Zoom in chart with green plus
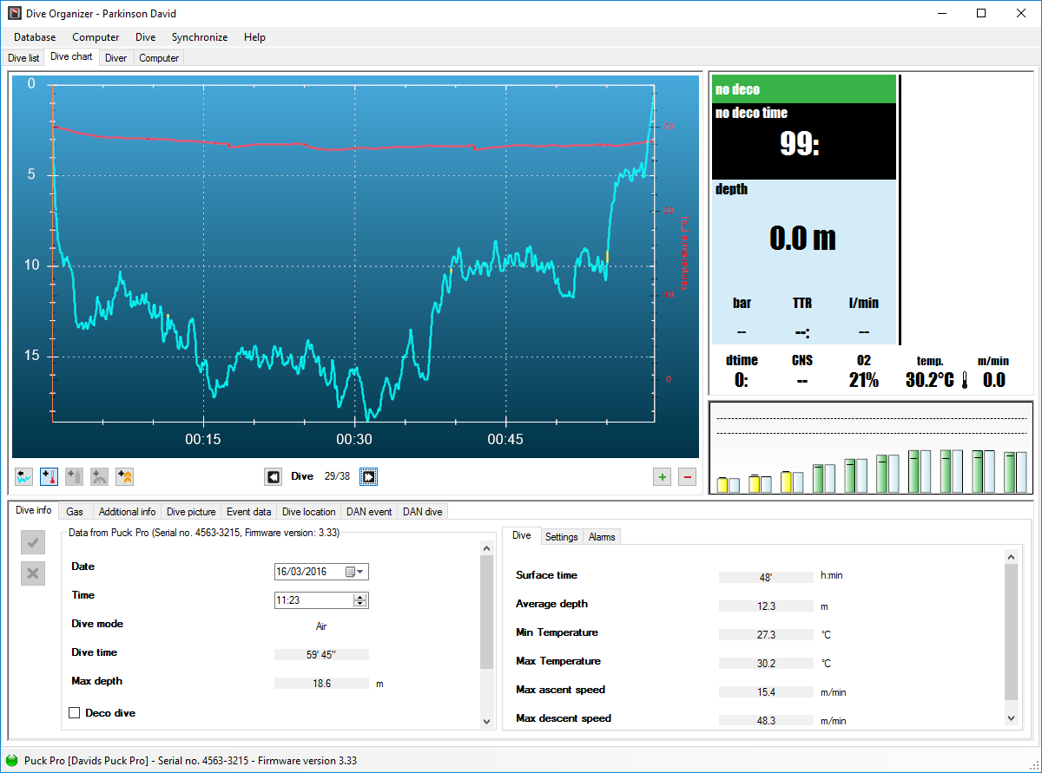This screenshot has height=773, width=1042. (x=663, y=476)
